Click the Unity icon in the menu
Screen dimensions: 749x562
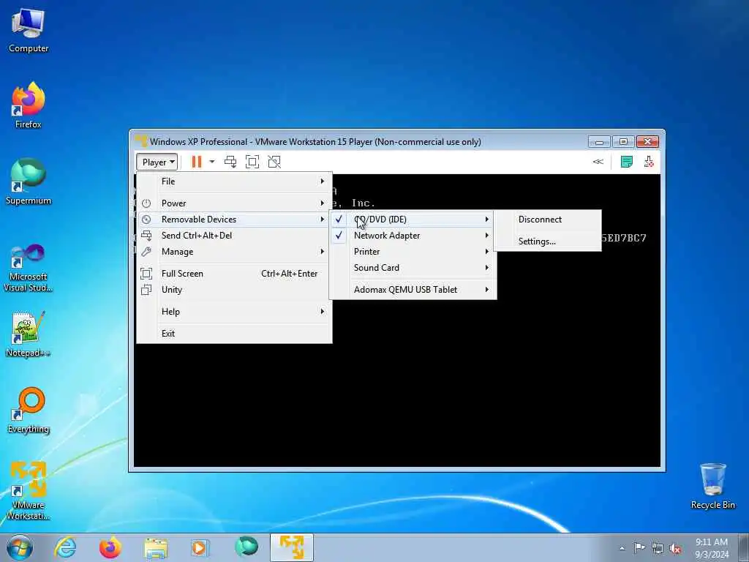point(146,290)
